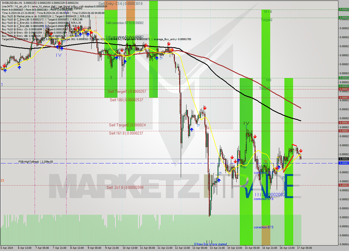
Task: Click the '15 Apr 21:00' time label
Action: (269, 248)
